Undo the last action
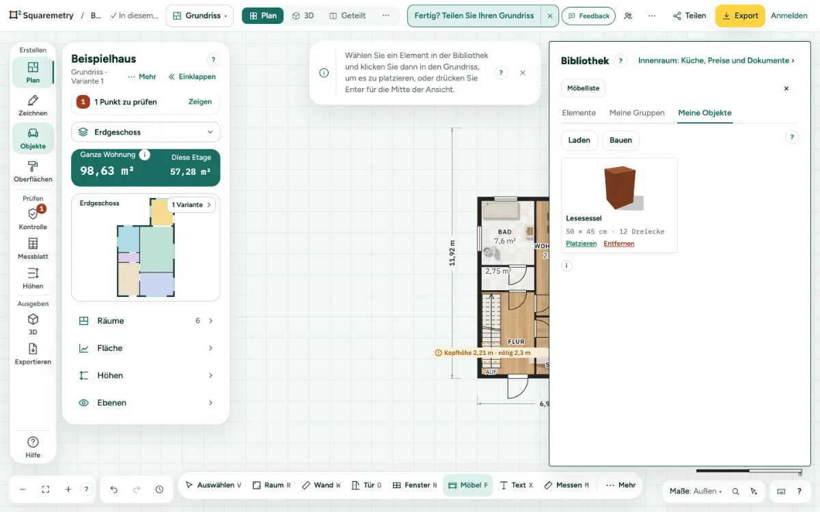The width and height of the screenshot is (820, 512). (x=114, y=489)
